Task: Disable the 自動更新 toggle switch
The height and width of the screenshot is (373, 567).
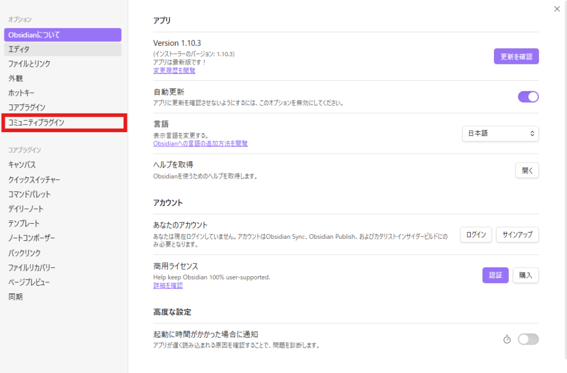Action: (x=528, y=97)
